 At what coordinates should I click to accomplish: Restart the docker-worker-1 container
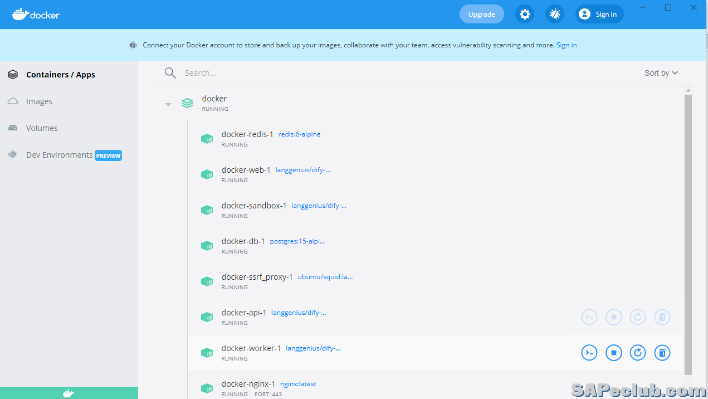coord(638,353)
